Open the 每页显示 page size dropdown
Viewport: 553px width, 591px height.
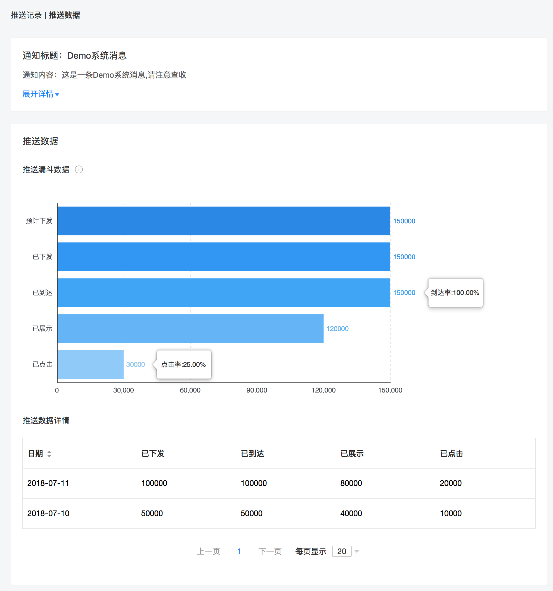coord(342,552)
